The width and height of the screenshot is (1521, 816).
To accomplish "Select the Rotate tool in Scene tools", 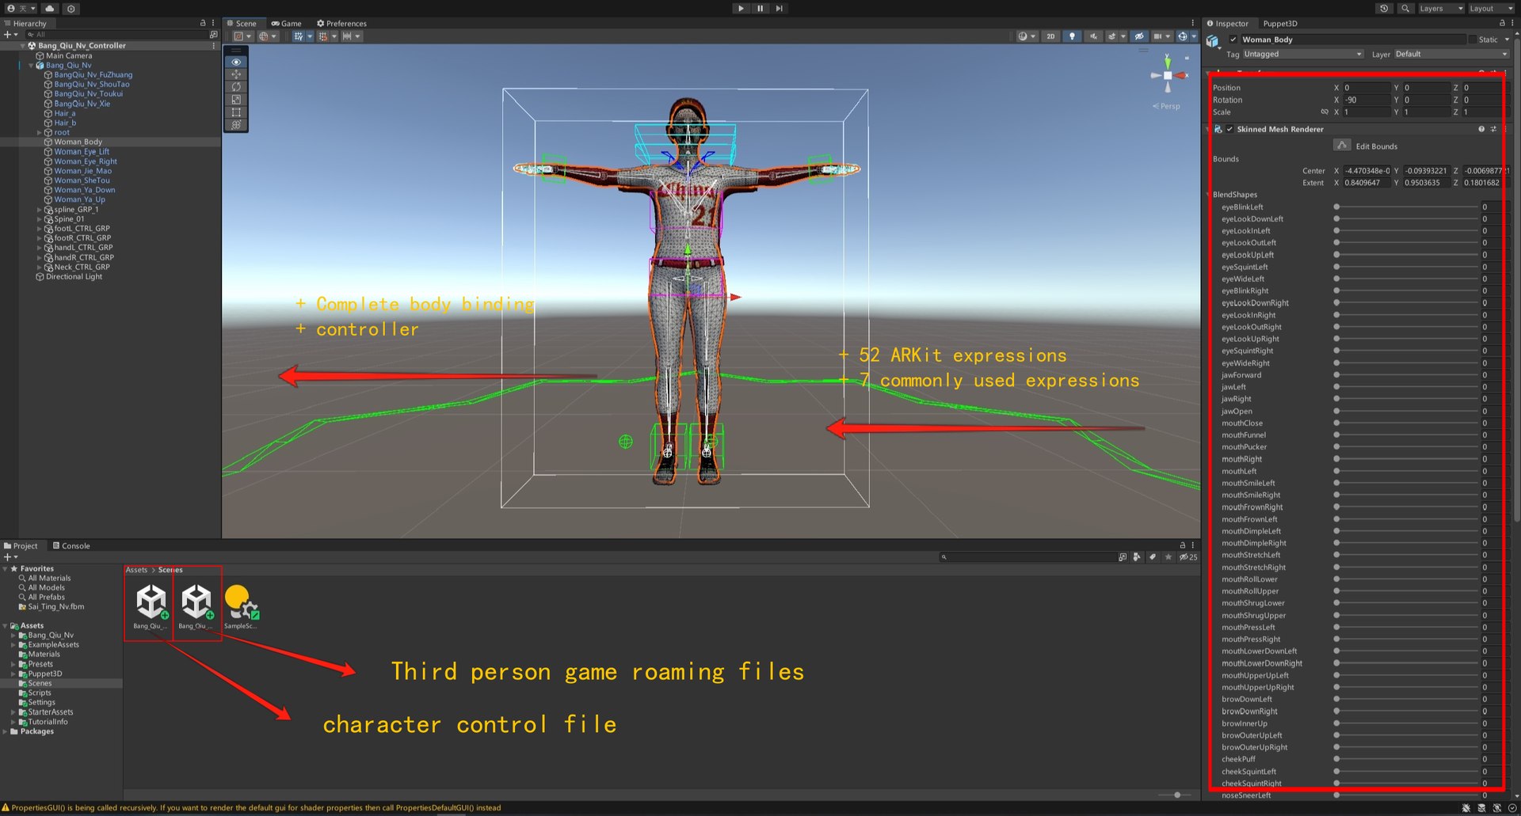I will tap(236, 87).
